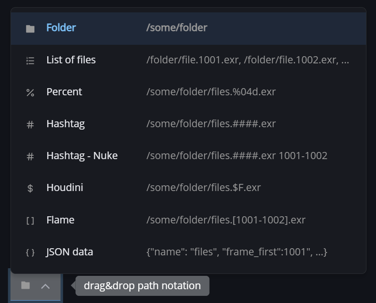Click the folder icon beside Folder option
Image resolution: width=376 pixels, height=303 pixels.
30,29
